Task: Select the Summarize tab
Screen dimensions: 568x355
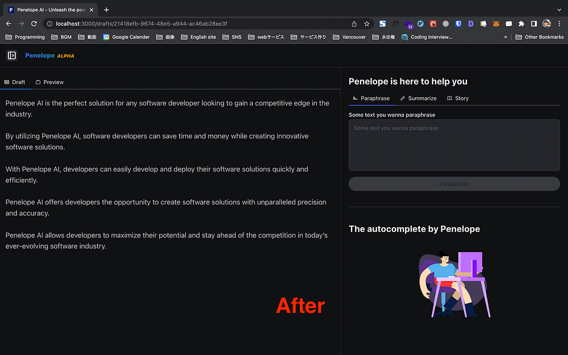Action: pos(419,98)
